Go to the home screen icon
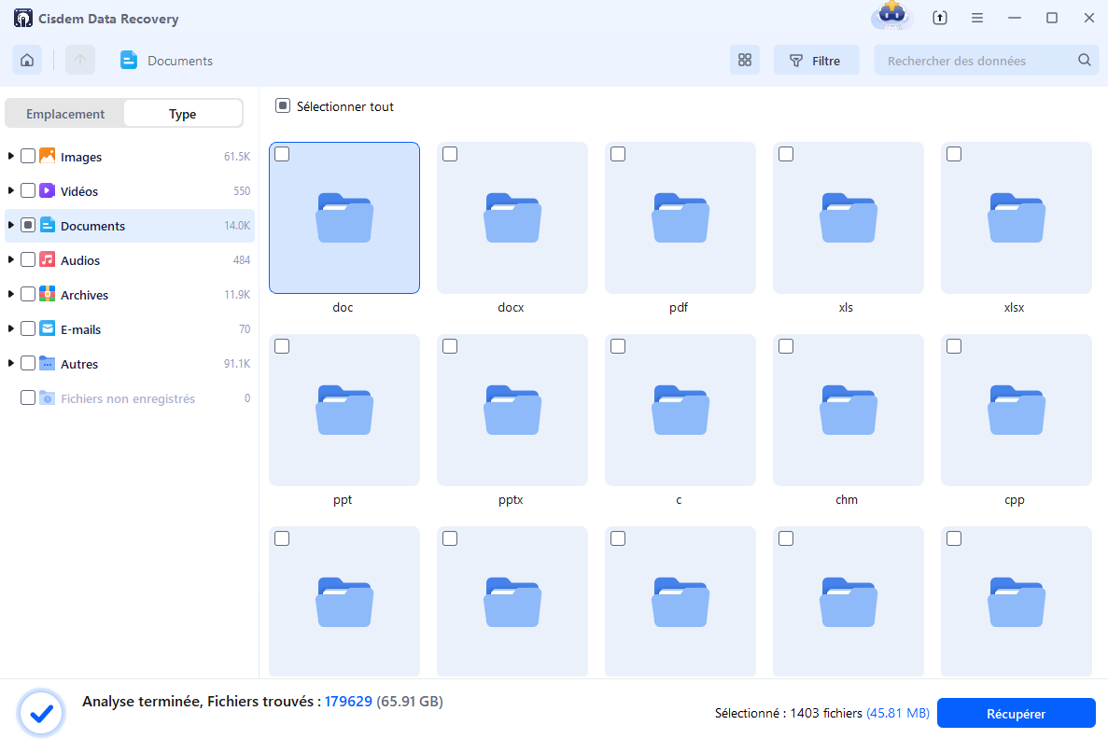This screenshot has height=739, width=1108. pos(27,60)
